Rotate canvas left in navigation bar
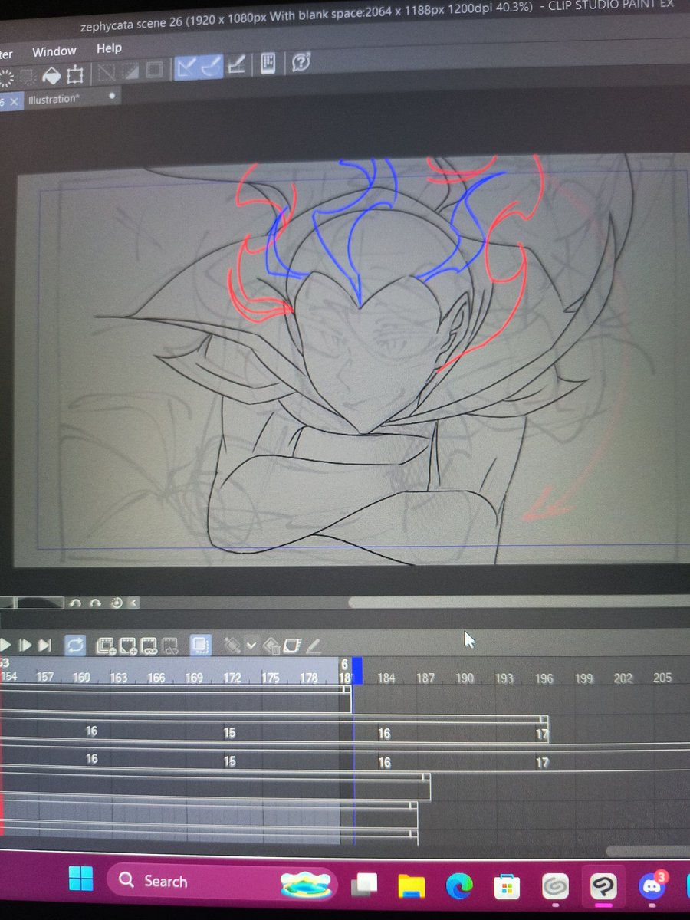Screen dimensions: 690x920 coord(75,603)
